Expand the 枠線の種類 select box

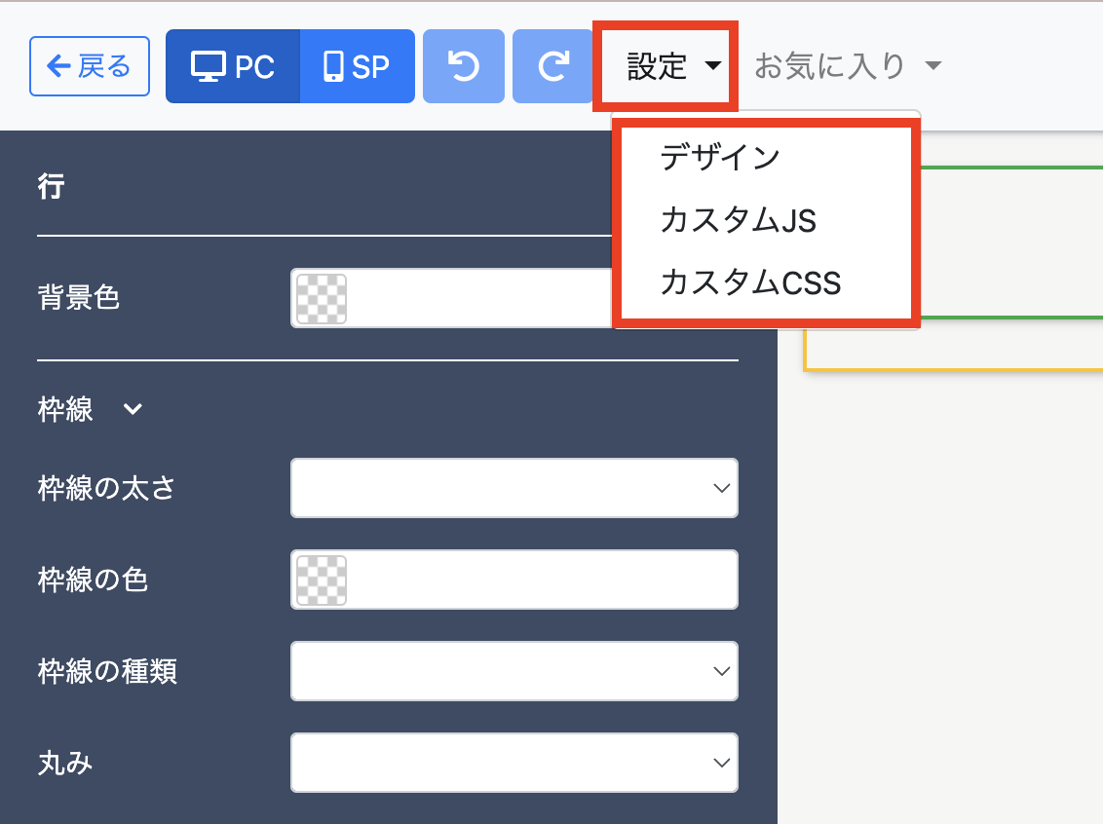(513, 671)
